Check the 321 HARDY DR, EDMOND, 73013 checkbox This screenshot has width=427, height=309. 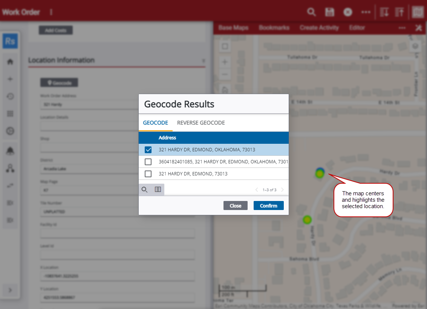[148, 174]
